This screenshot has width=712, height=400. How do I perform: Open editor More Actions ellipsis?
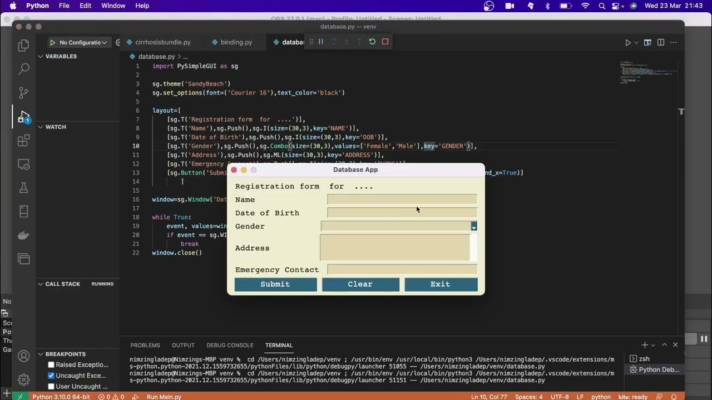(x=674, y=42)
